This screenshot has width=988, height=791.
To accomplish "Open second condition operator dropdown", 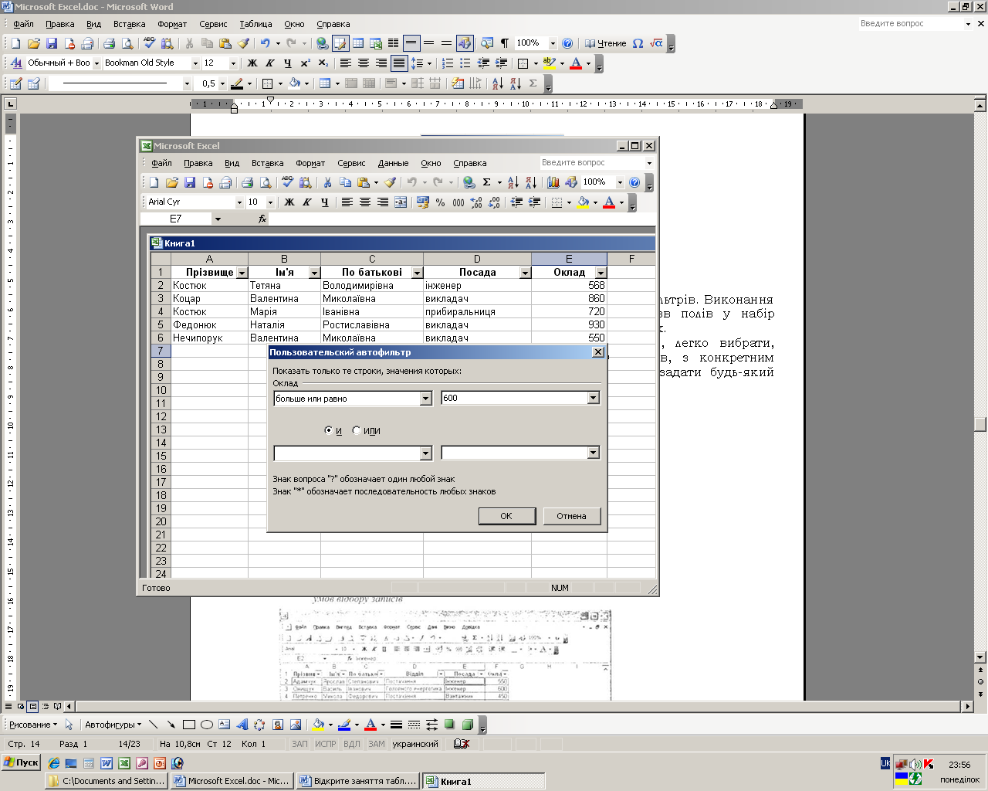I will (x=425, y=453).
